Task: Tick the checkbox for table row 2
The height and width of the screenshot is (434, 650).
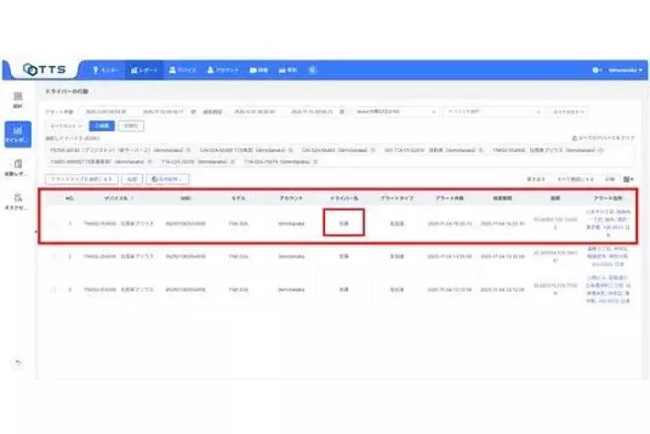Action: pos(53,257)
